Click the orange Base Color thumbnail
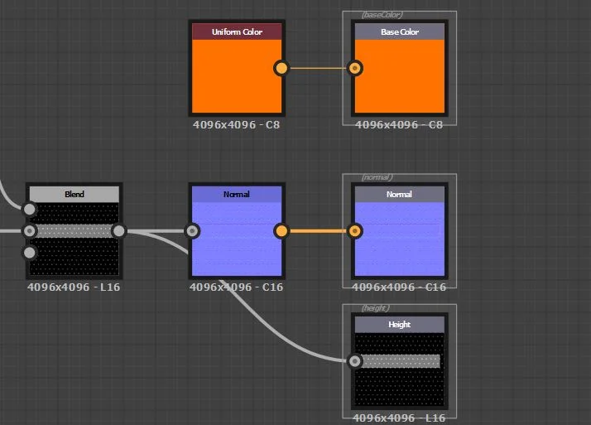Image resolution: width=591 pixels, height=425 pixels. 400,76
